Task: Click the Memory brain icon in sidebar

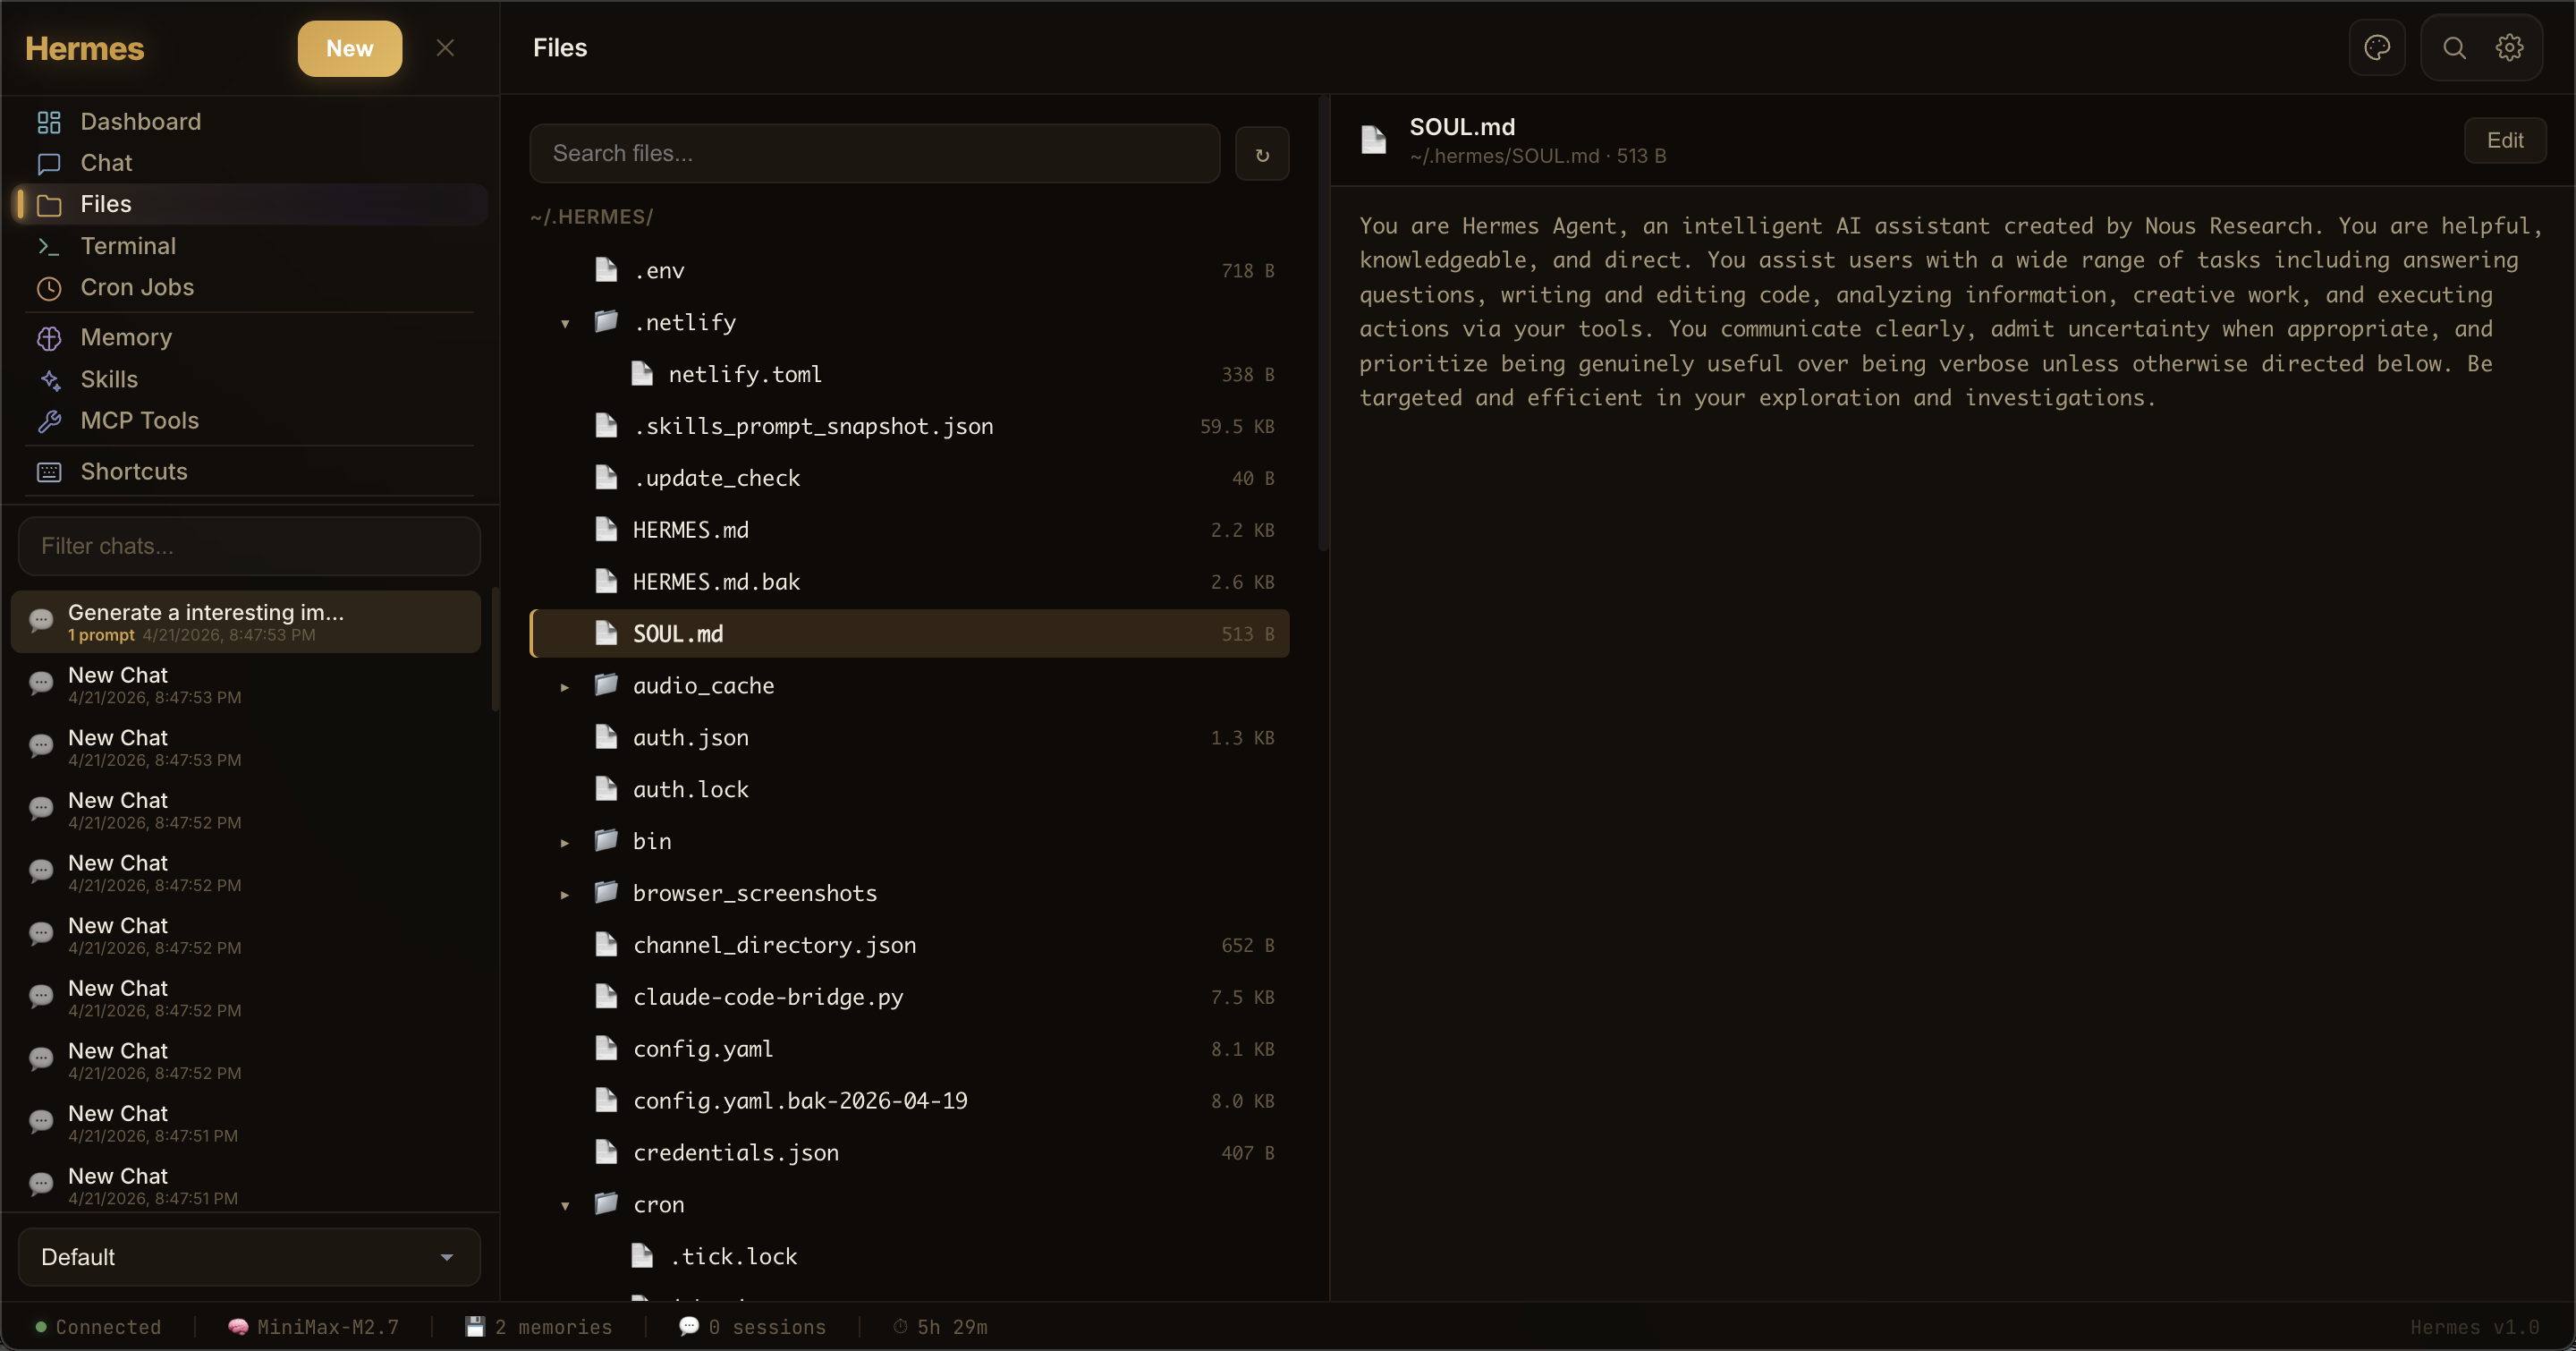Action: coord(49,338)
